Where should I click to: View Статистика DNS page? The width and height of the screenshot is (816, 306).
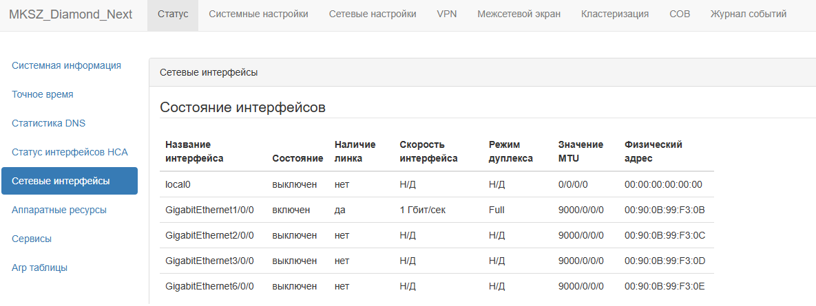point(48,124)
